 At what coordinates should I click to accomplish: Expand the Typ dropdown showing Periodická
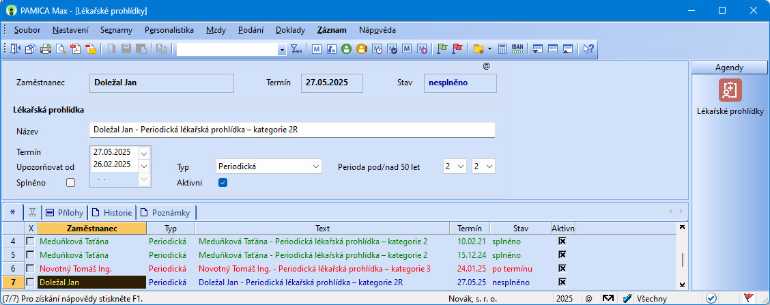point(315,166)
